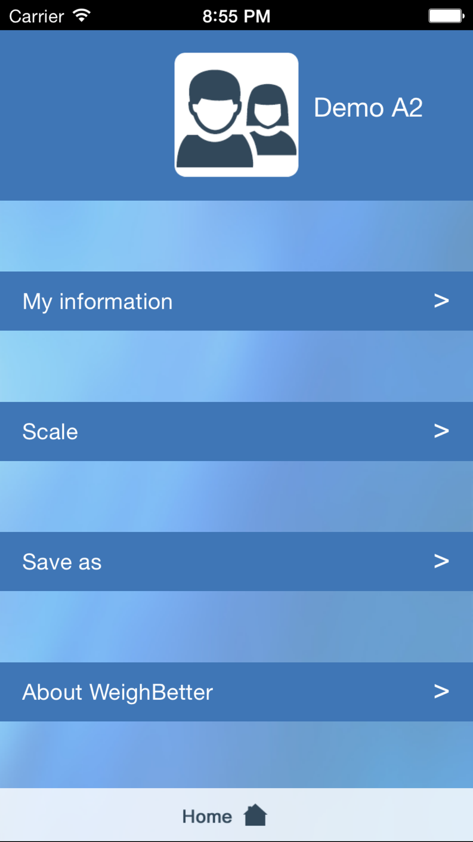Select the Demo A2 profile name
Viewport: 473px width, 842px height.
coord(368,108)
